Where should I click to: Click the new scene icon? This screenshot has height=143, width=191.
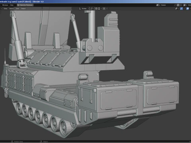pos(178,5)
